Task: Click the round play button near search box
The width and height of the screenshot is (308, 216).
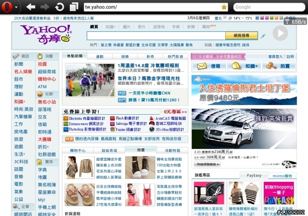Action: 280,33
